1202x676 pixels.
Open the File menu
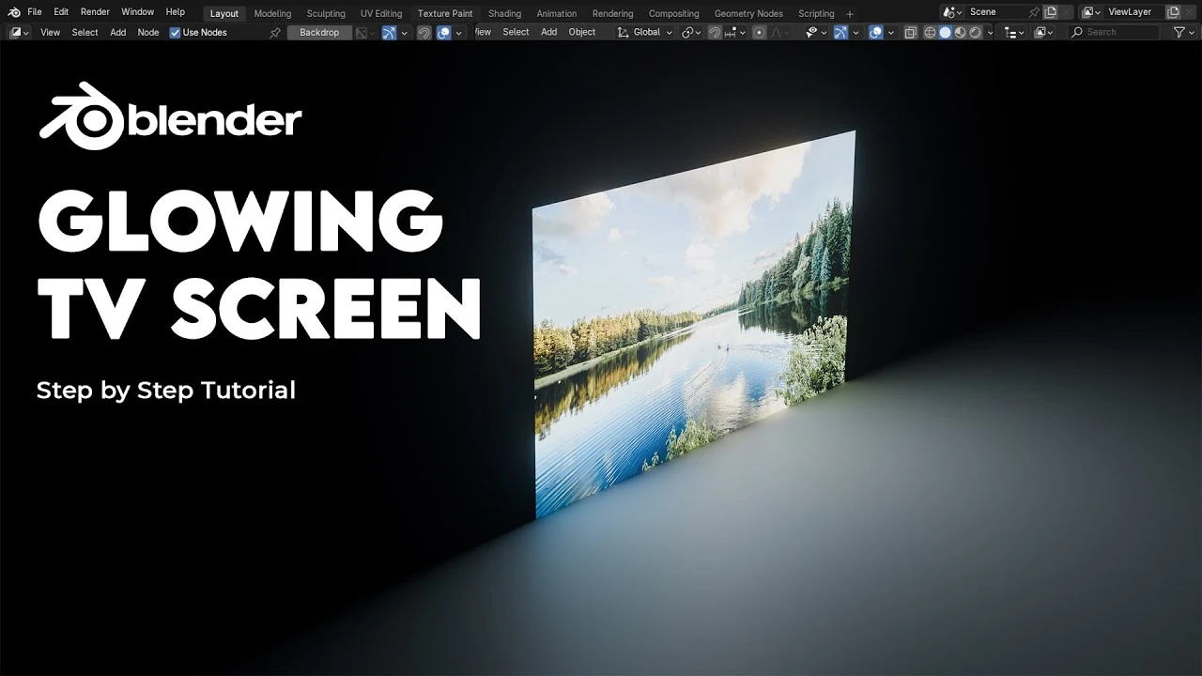(x=35, y=12)
